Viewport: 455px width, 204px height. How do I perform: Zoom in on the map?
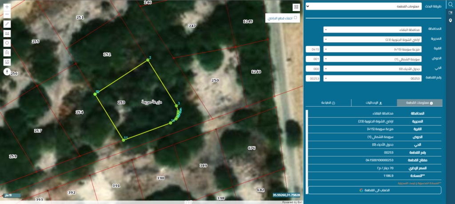[x=7, y=6]
